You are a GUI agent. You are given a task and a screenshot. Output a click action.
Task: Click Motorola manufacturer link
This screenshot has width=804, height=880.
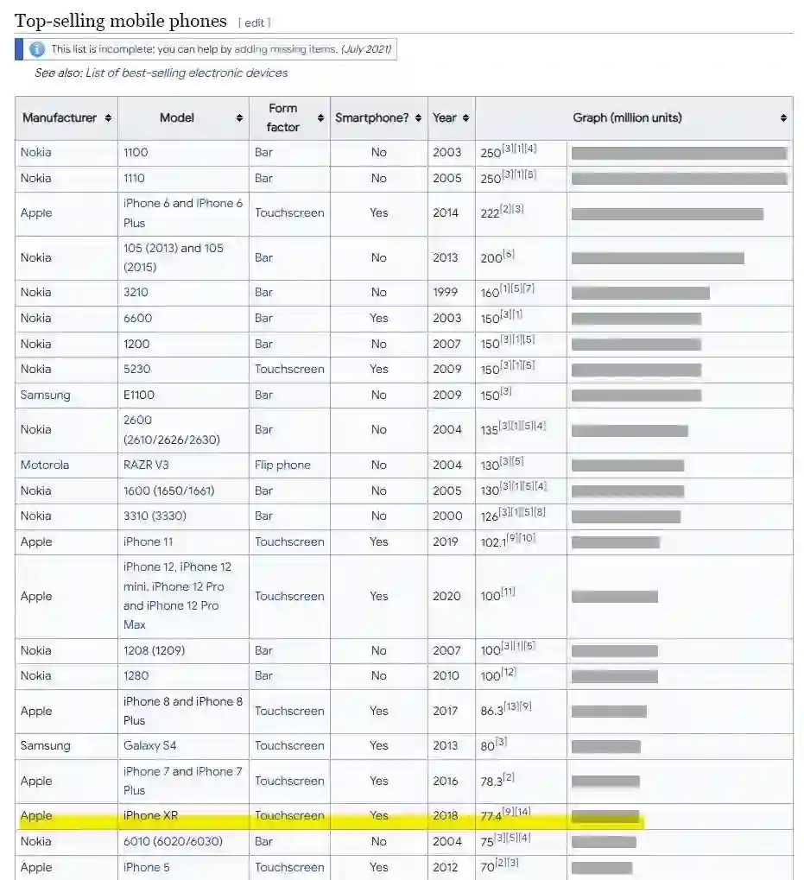(45, 465)
